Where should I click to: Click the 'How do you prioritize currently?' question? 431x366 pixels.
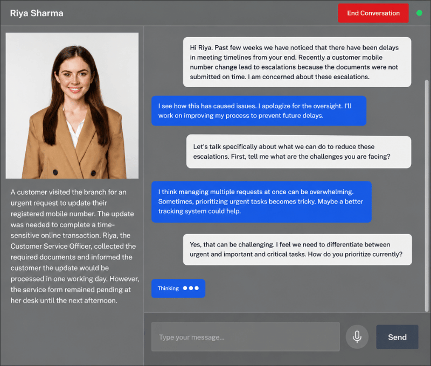click(x=355, y=254)
